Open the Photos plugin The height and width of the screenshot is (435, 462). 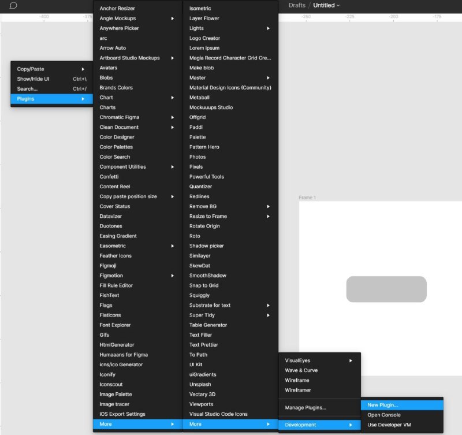tap(230, 157)
